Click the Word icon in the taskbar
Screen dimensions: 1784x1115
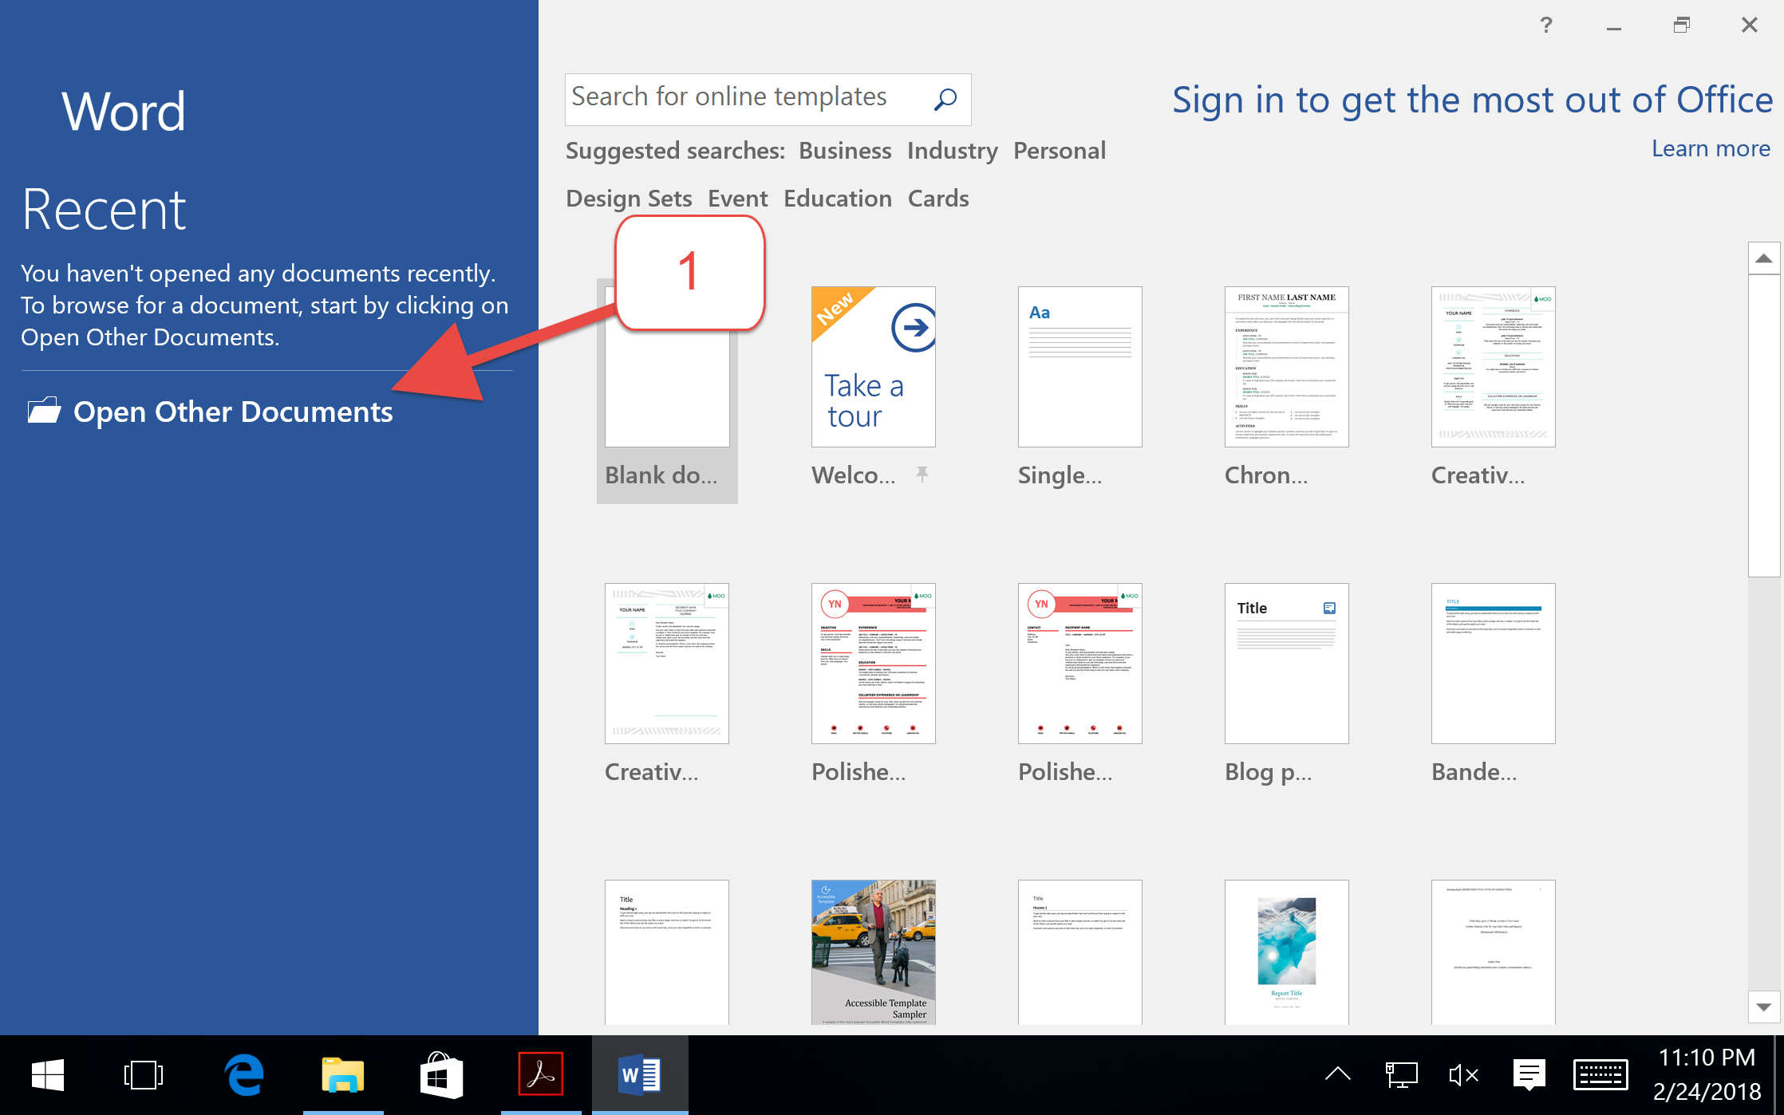click(x=640, y=1075)
